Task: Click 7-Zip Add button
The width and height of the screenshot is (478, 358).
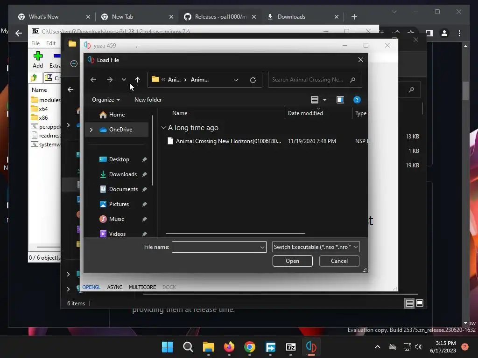Action: pos(38,60)
